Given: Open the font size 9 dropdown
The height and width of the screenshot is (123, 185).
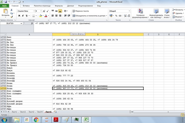Looking at the screenshot, I should [x=41, y=11].
